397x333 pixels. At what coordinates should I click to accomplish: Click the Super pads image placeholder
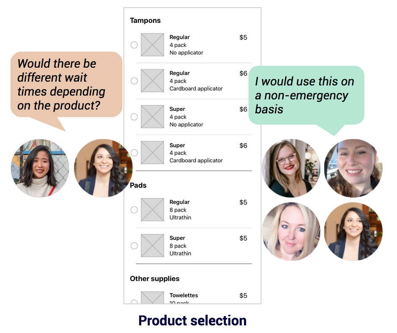(x=152, y=246)
